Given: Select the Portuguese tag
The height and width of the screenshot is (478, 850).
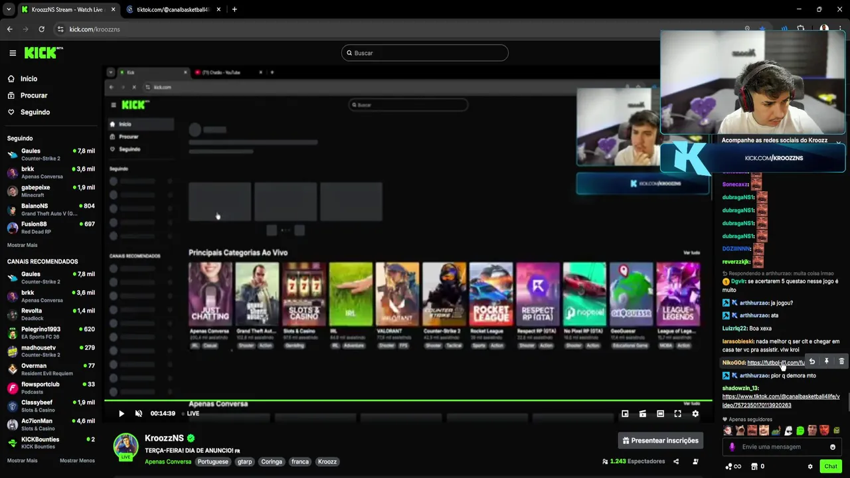Looking at the screenshot, I should coord(213,461).
